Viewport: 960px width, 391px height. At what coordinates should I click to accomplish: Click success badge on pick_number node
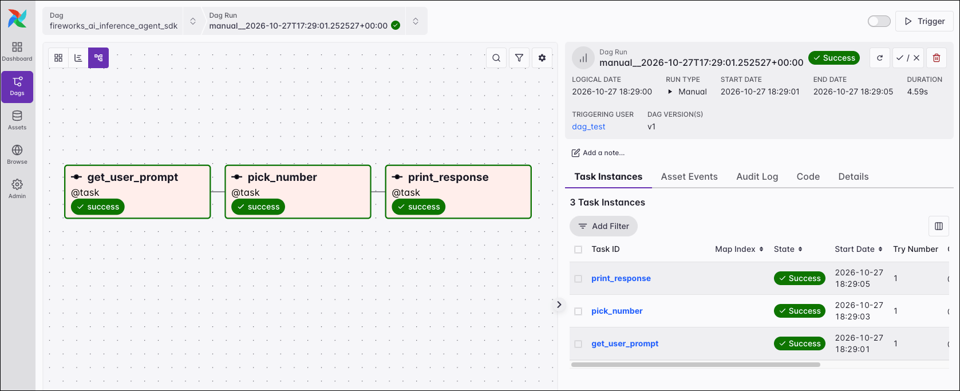click(x=258, y=207)
